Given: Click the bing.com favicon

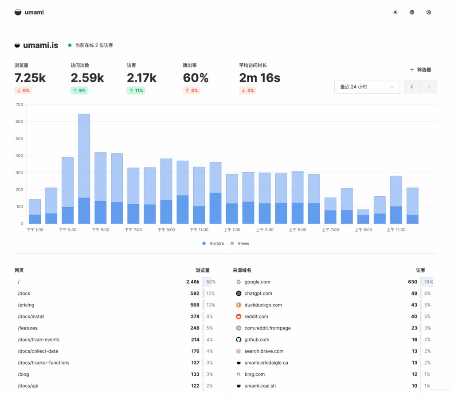Looking at the screenshot, I should (239, 374).
